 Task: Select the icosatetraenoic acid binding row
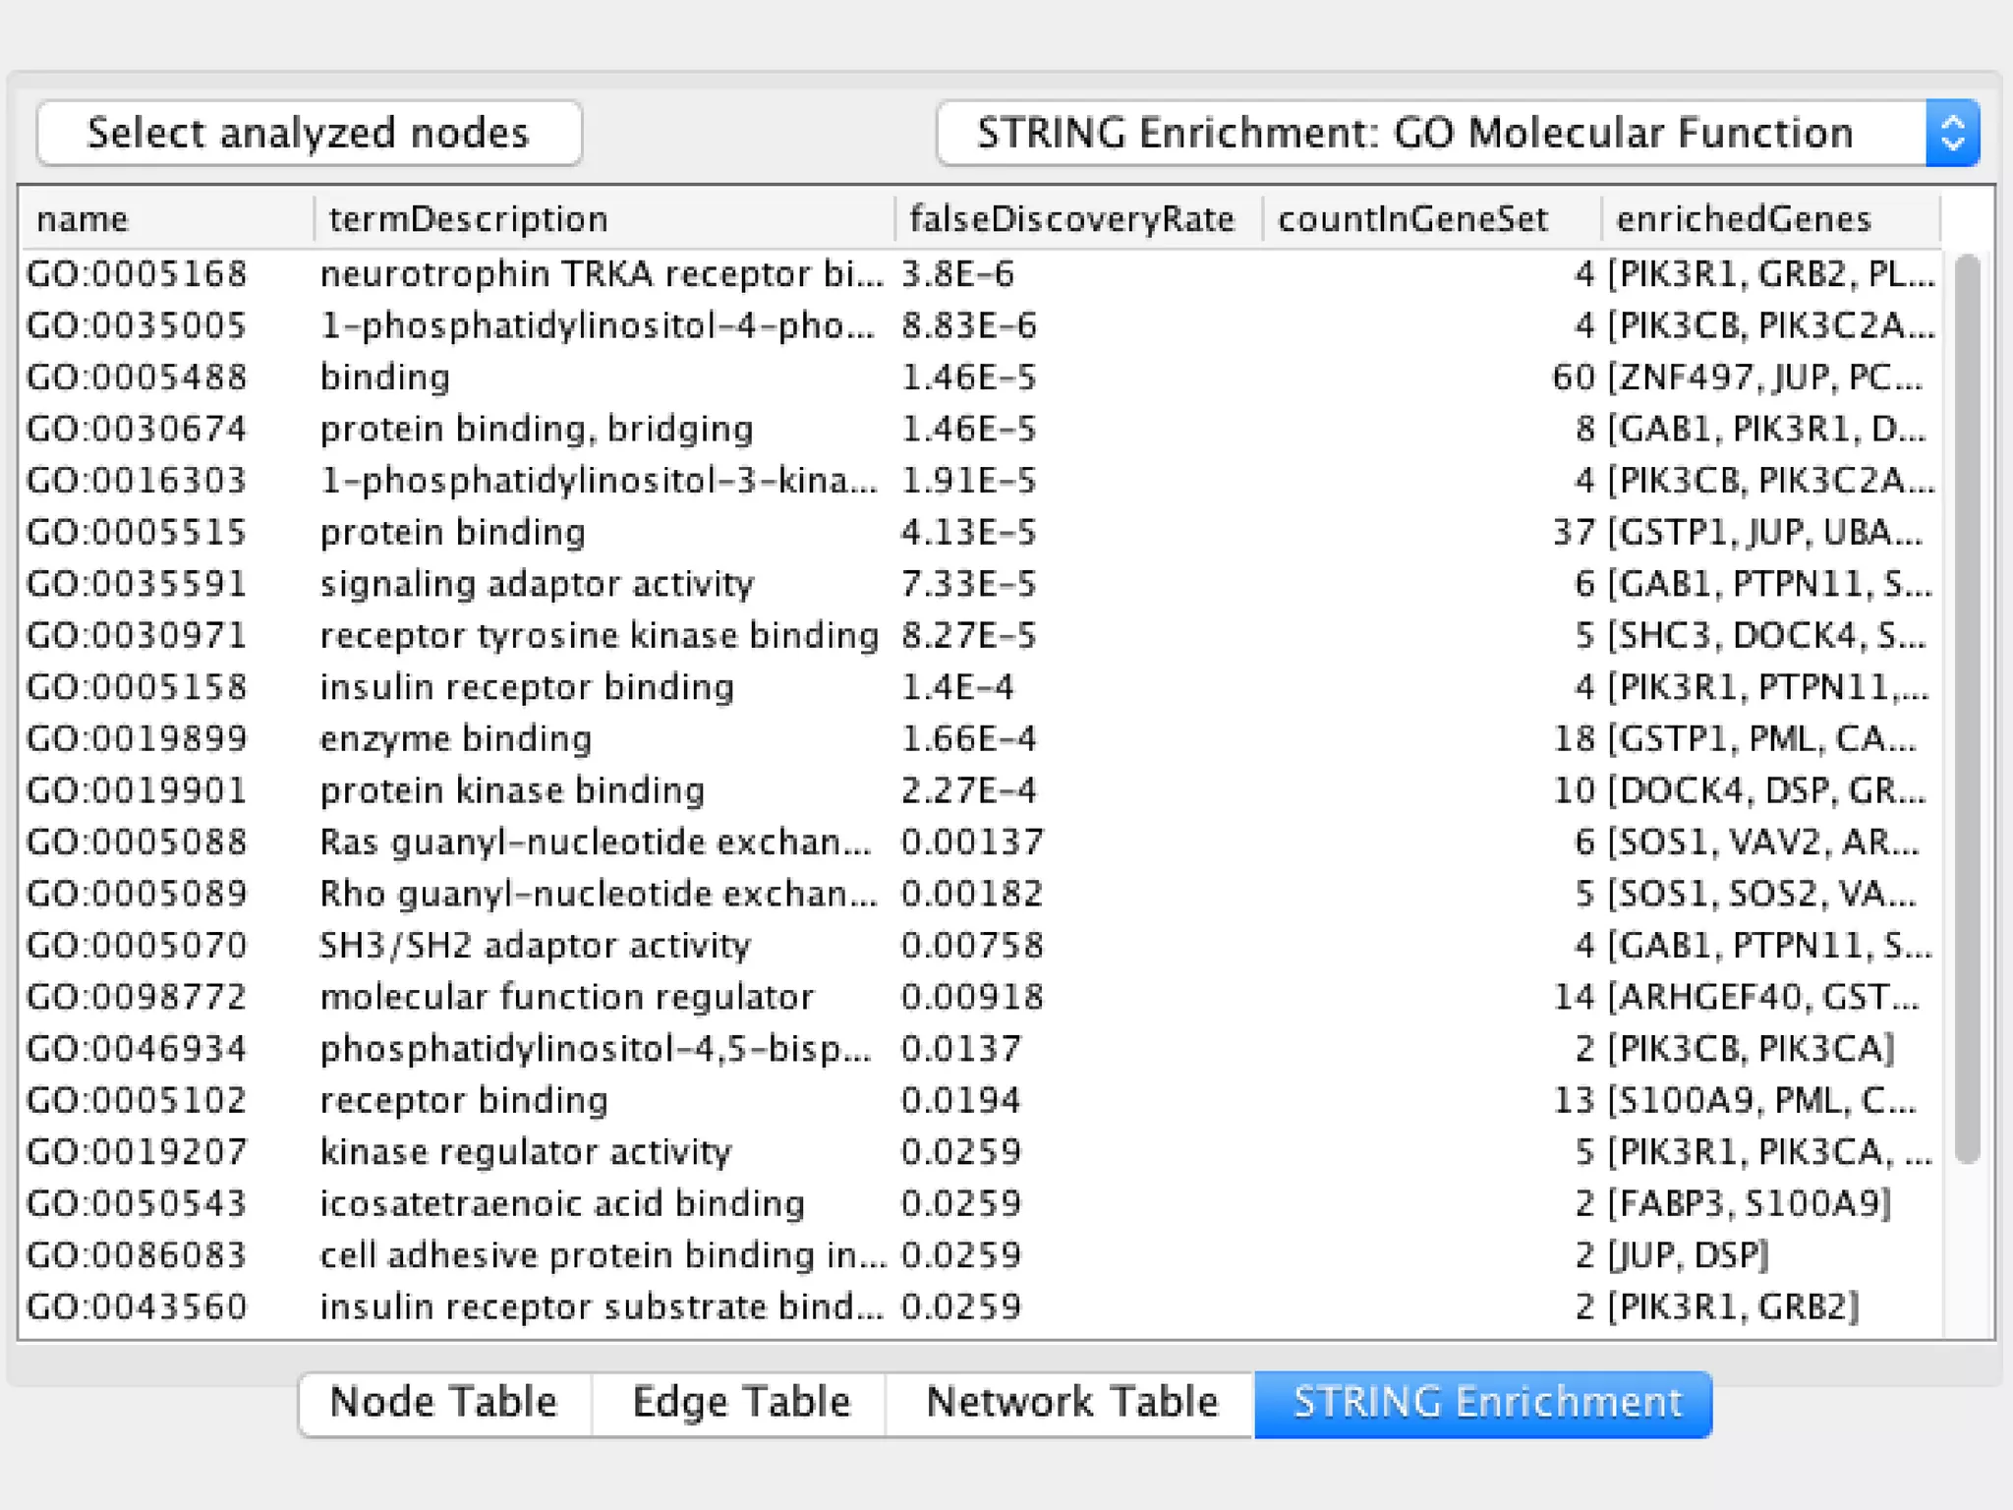(x=562, y=1203)
